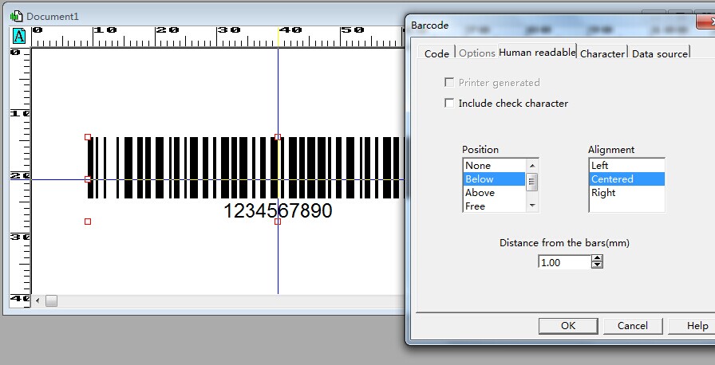Screen dimensions: 715x365
Task: Click the Cancel button
Action: tap(633, 326)
